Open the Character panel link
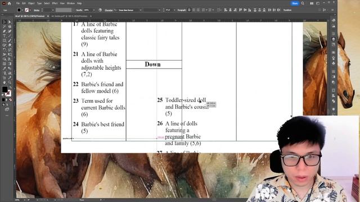The image size is (360, 202). [109, 10]
